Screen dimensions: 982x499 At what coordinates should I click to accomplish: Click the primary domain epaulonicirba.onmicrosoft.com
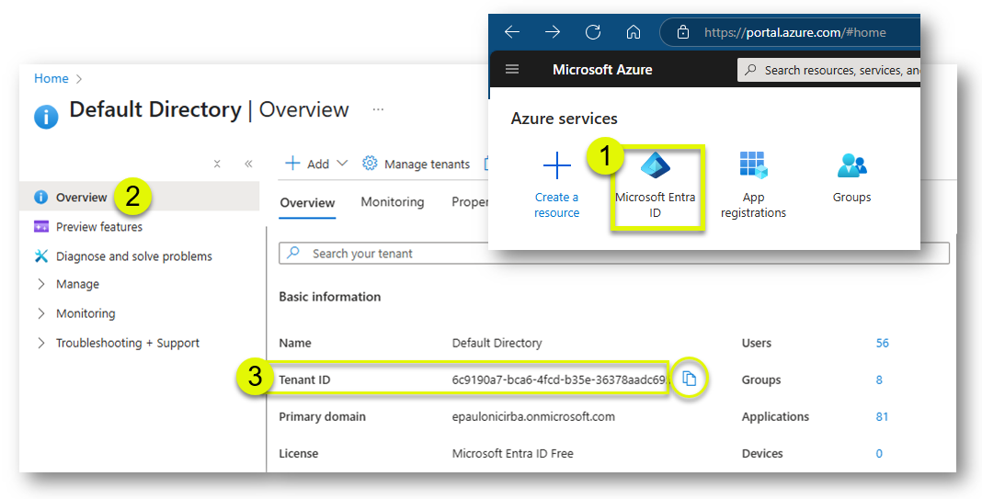pyautogui.click(x=533, y=417)
